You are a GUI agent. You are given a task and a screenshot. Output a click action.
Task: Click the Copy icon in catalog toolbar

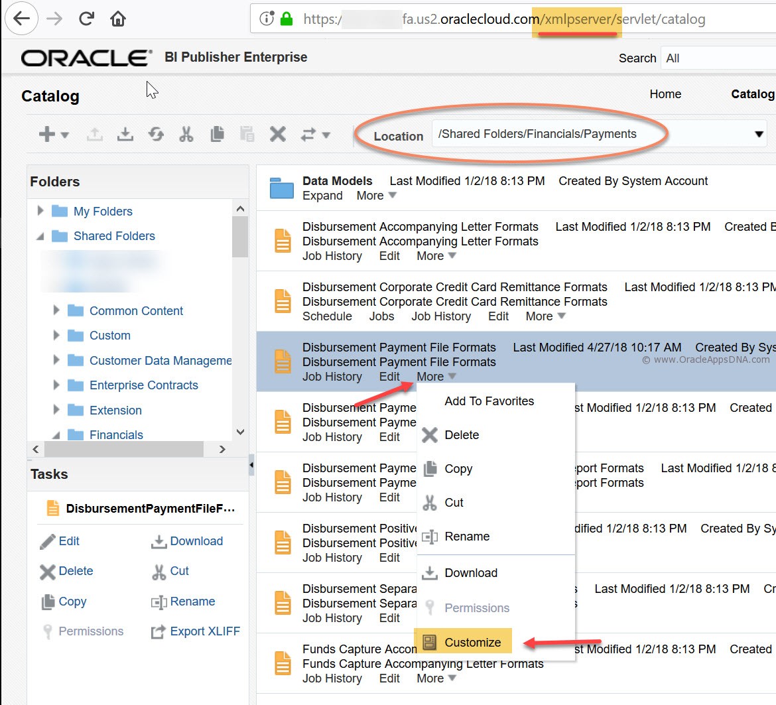coord(217,134)
